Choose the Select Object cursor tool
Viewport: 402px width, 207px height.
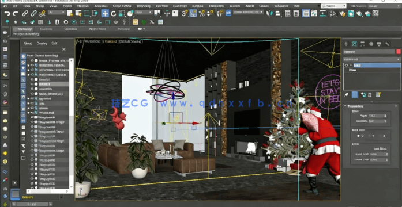pos(70,13)
